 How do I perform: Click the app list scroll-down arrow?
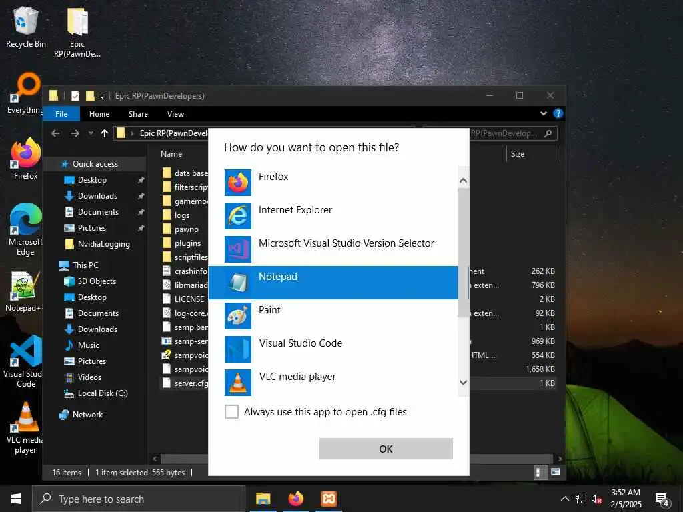(464, 382)
